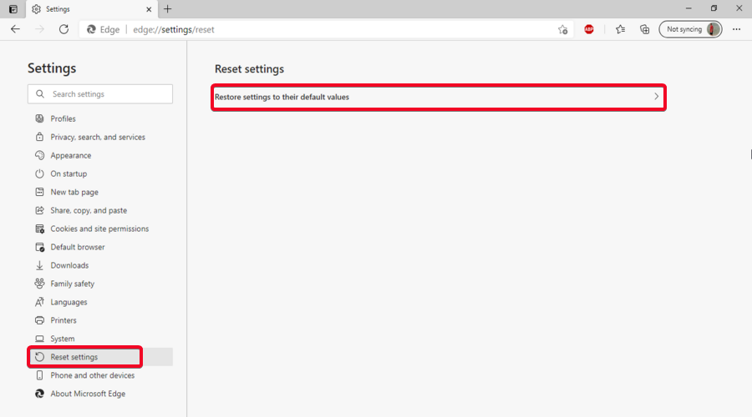
Task: Add this page to favorites star icon
Action: (x=562, y=29)
